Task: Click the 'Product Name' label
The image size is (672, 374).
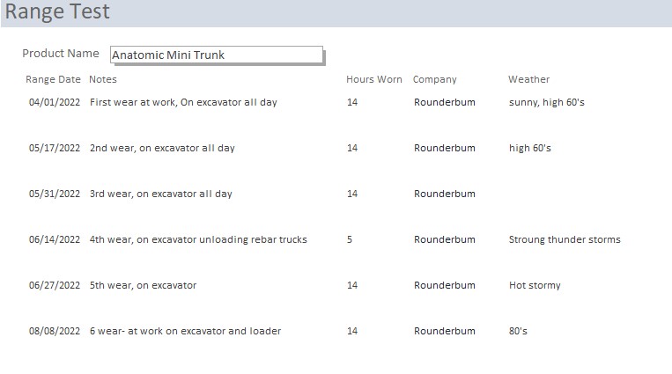Action: click(61, 54)
